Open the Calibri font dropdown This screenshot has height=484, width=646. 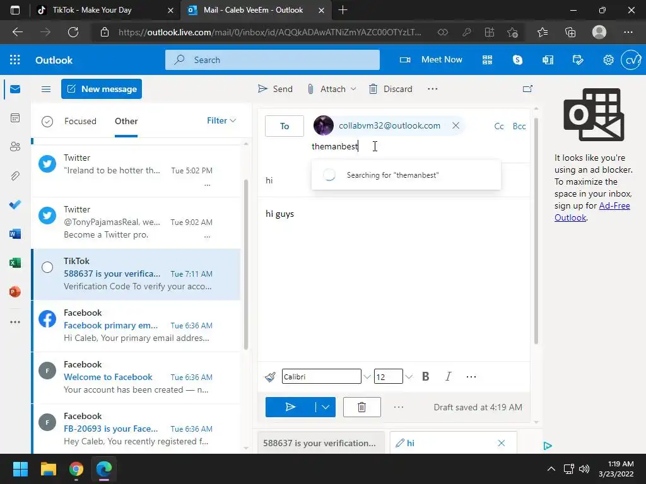[x=367, y=377]
